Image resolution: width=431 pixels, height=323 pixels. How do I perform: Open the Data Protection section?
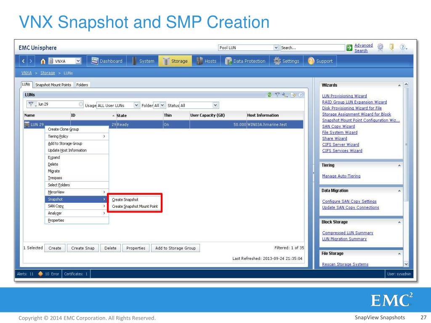coord(245,61)
